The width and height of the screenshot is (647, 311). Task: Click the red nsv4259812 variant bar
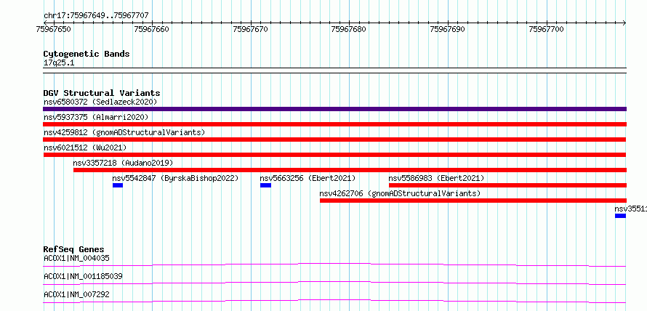click(x=334, y=140)
